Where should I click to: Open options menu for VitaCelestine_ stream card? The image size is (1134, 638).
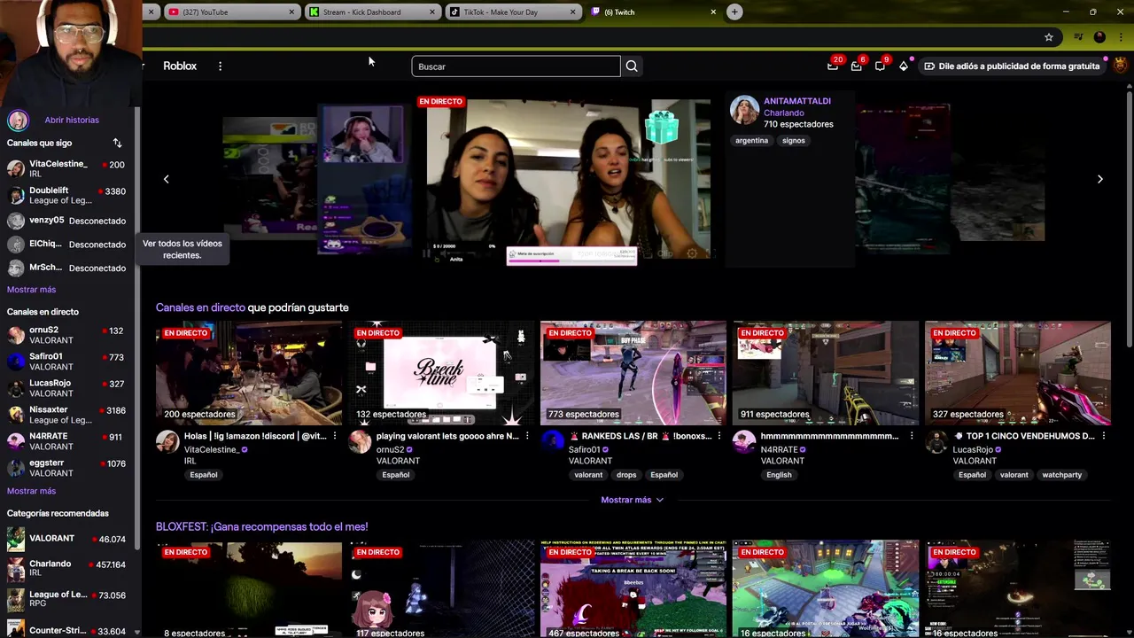pos(334,436)
